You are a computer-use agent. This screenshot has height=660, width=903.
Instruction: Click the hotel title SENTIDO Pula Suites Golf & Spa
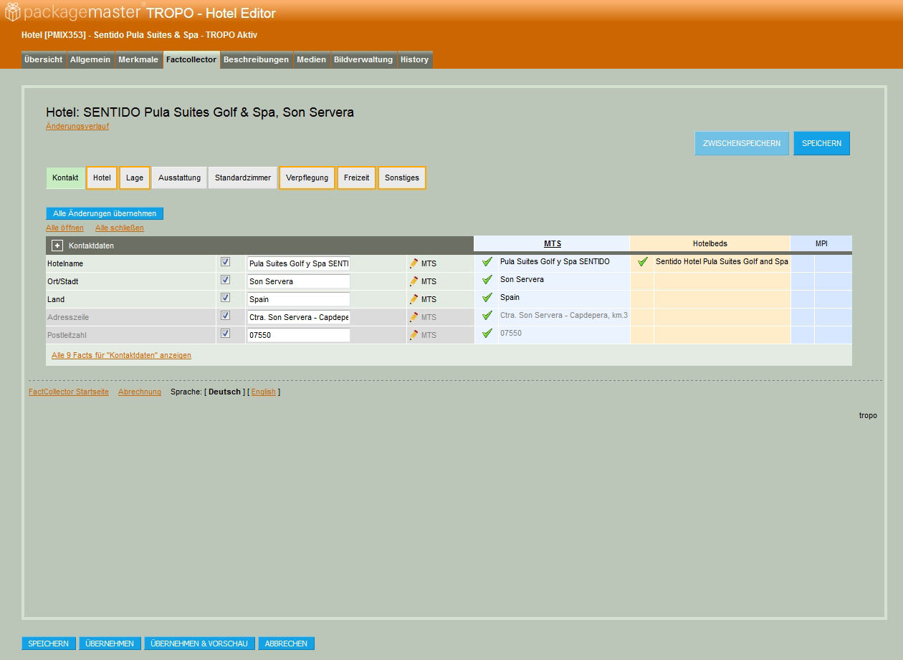point(200,112)
